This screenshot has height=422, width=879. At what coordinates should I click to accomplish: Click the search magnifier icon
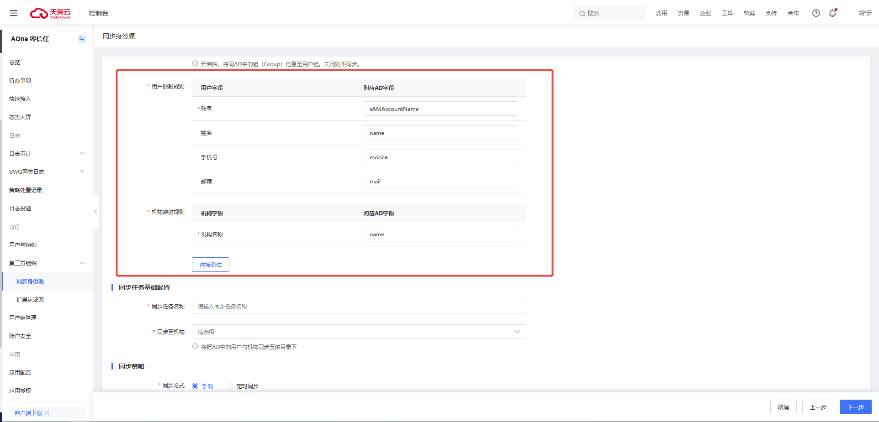click(x=582, y=14)
